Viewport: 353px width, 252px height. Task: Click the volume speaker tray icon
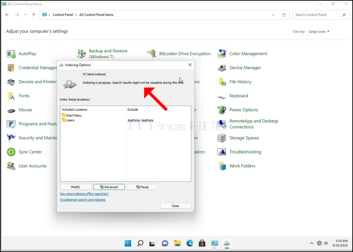pos(326,243)
